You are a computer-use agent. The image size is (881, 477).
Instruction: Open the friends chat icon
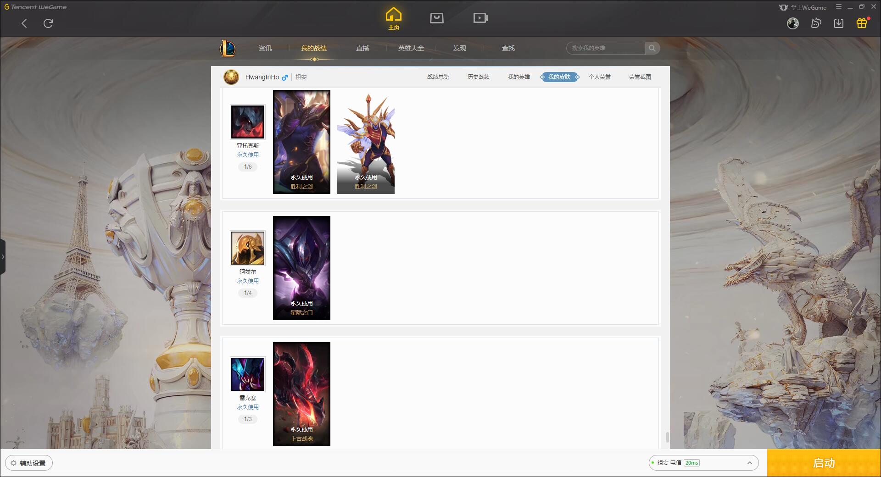coord(816,23)
